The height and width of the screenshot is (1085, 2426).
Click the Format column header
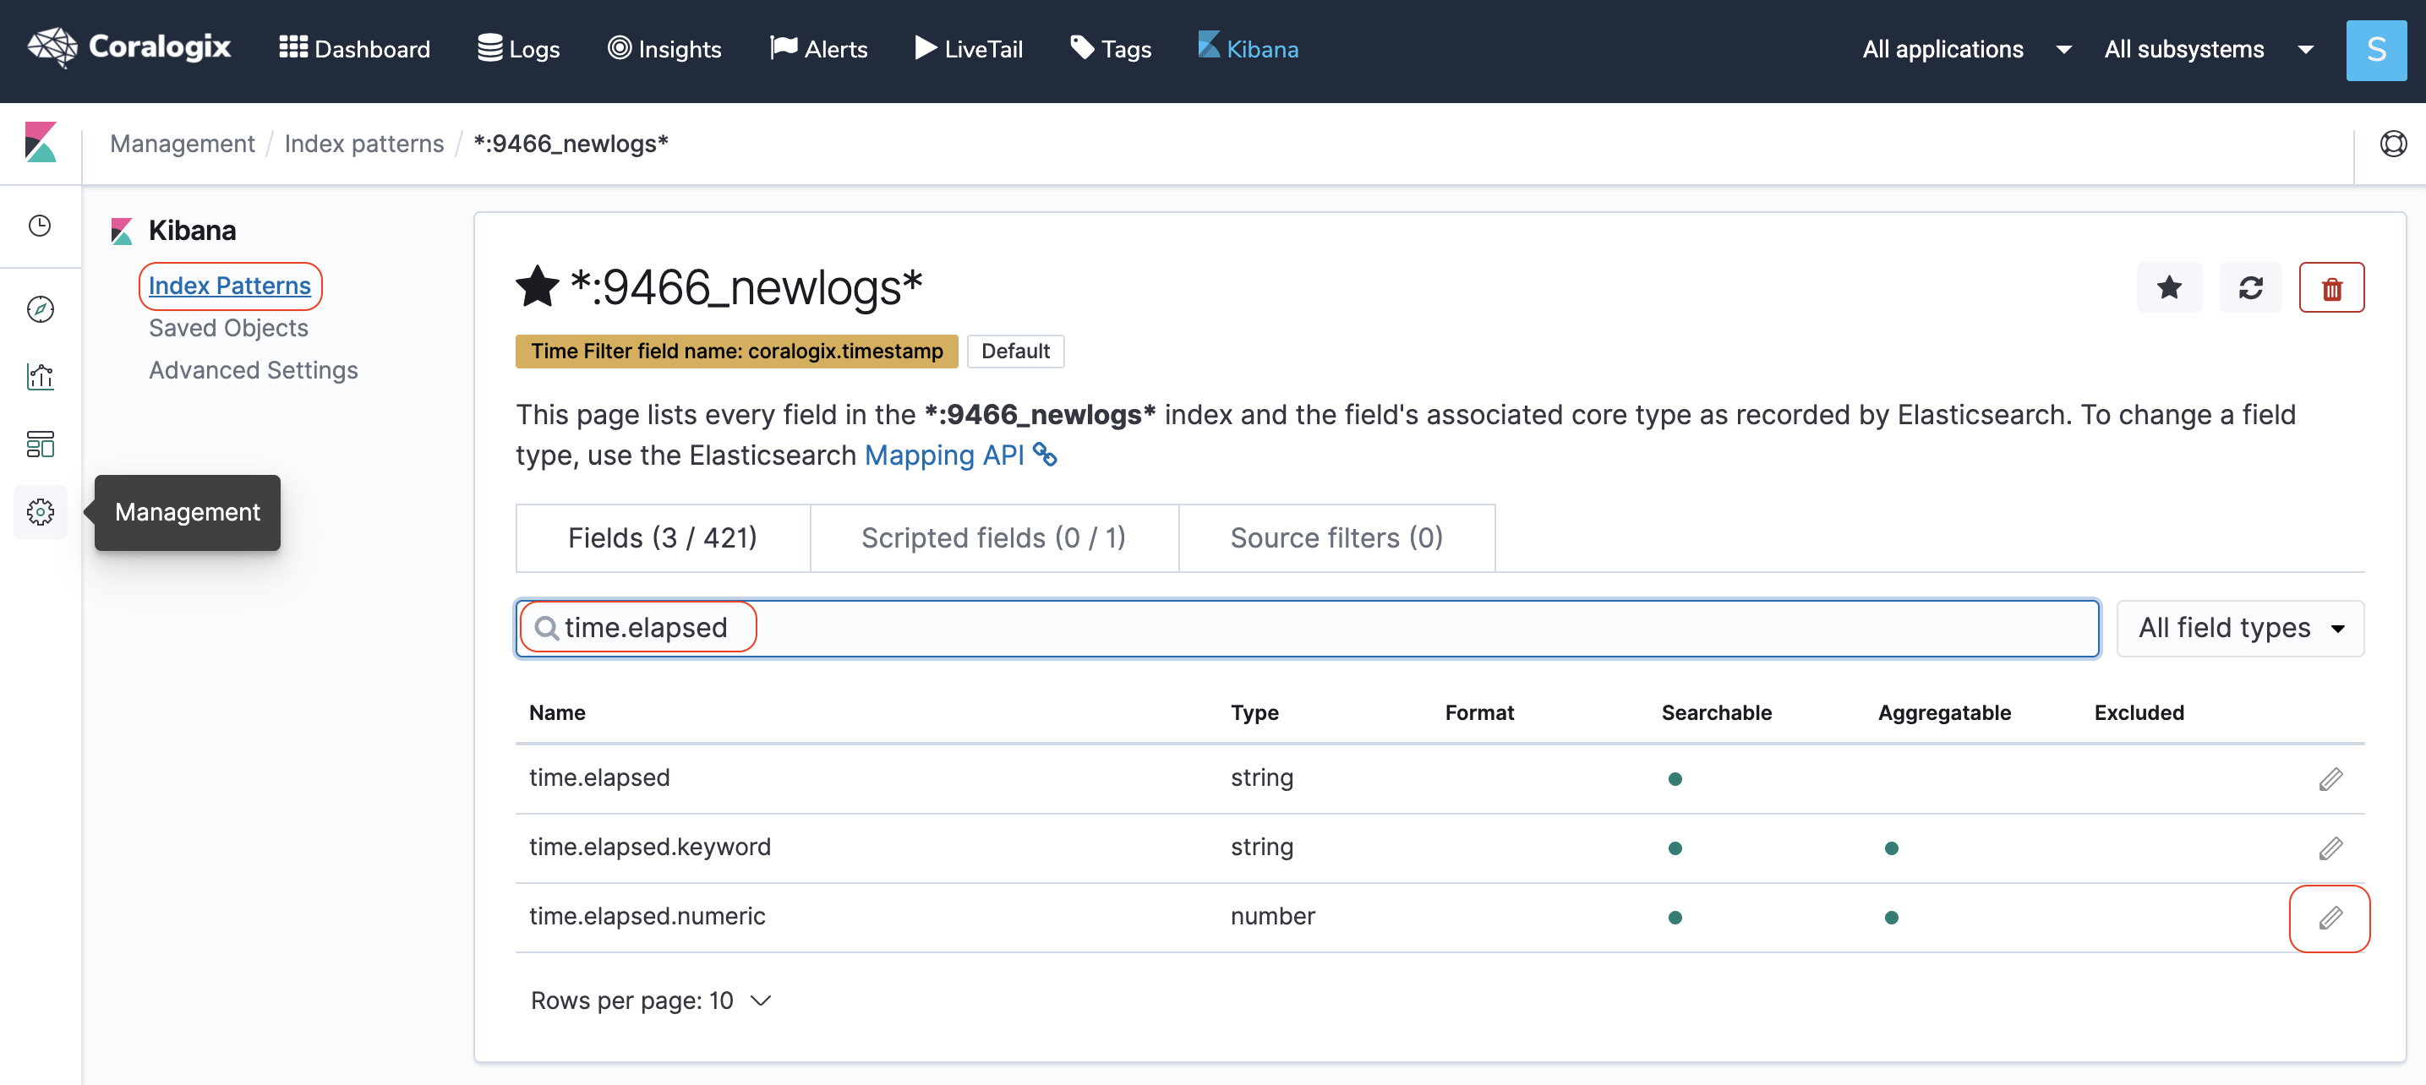(1479, 713)
